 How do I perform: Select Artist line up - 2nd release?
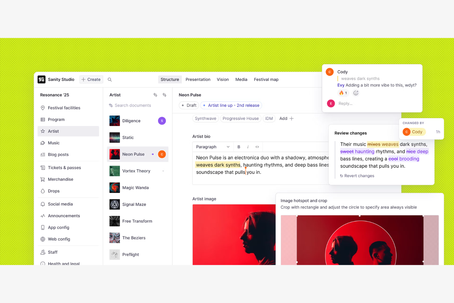(x=231, y=105)
